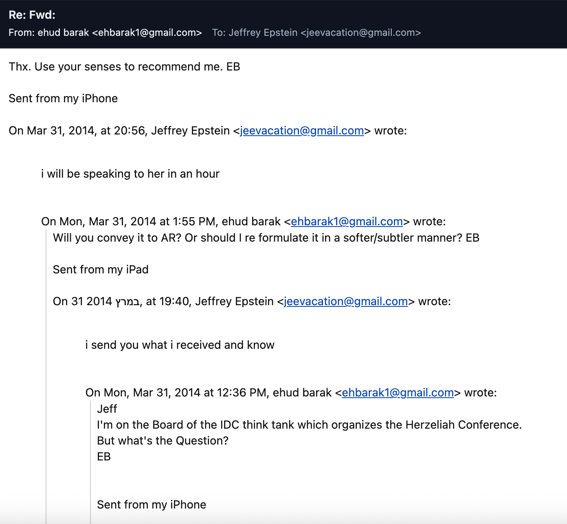
Task: Click the top 'Sent from my iPhone' signature
Action: [x=63, y=98]
